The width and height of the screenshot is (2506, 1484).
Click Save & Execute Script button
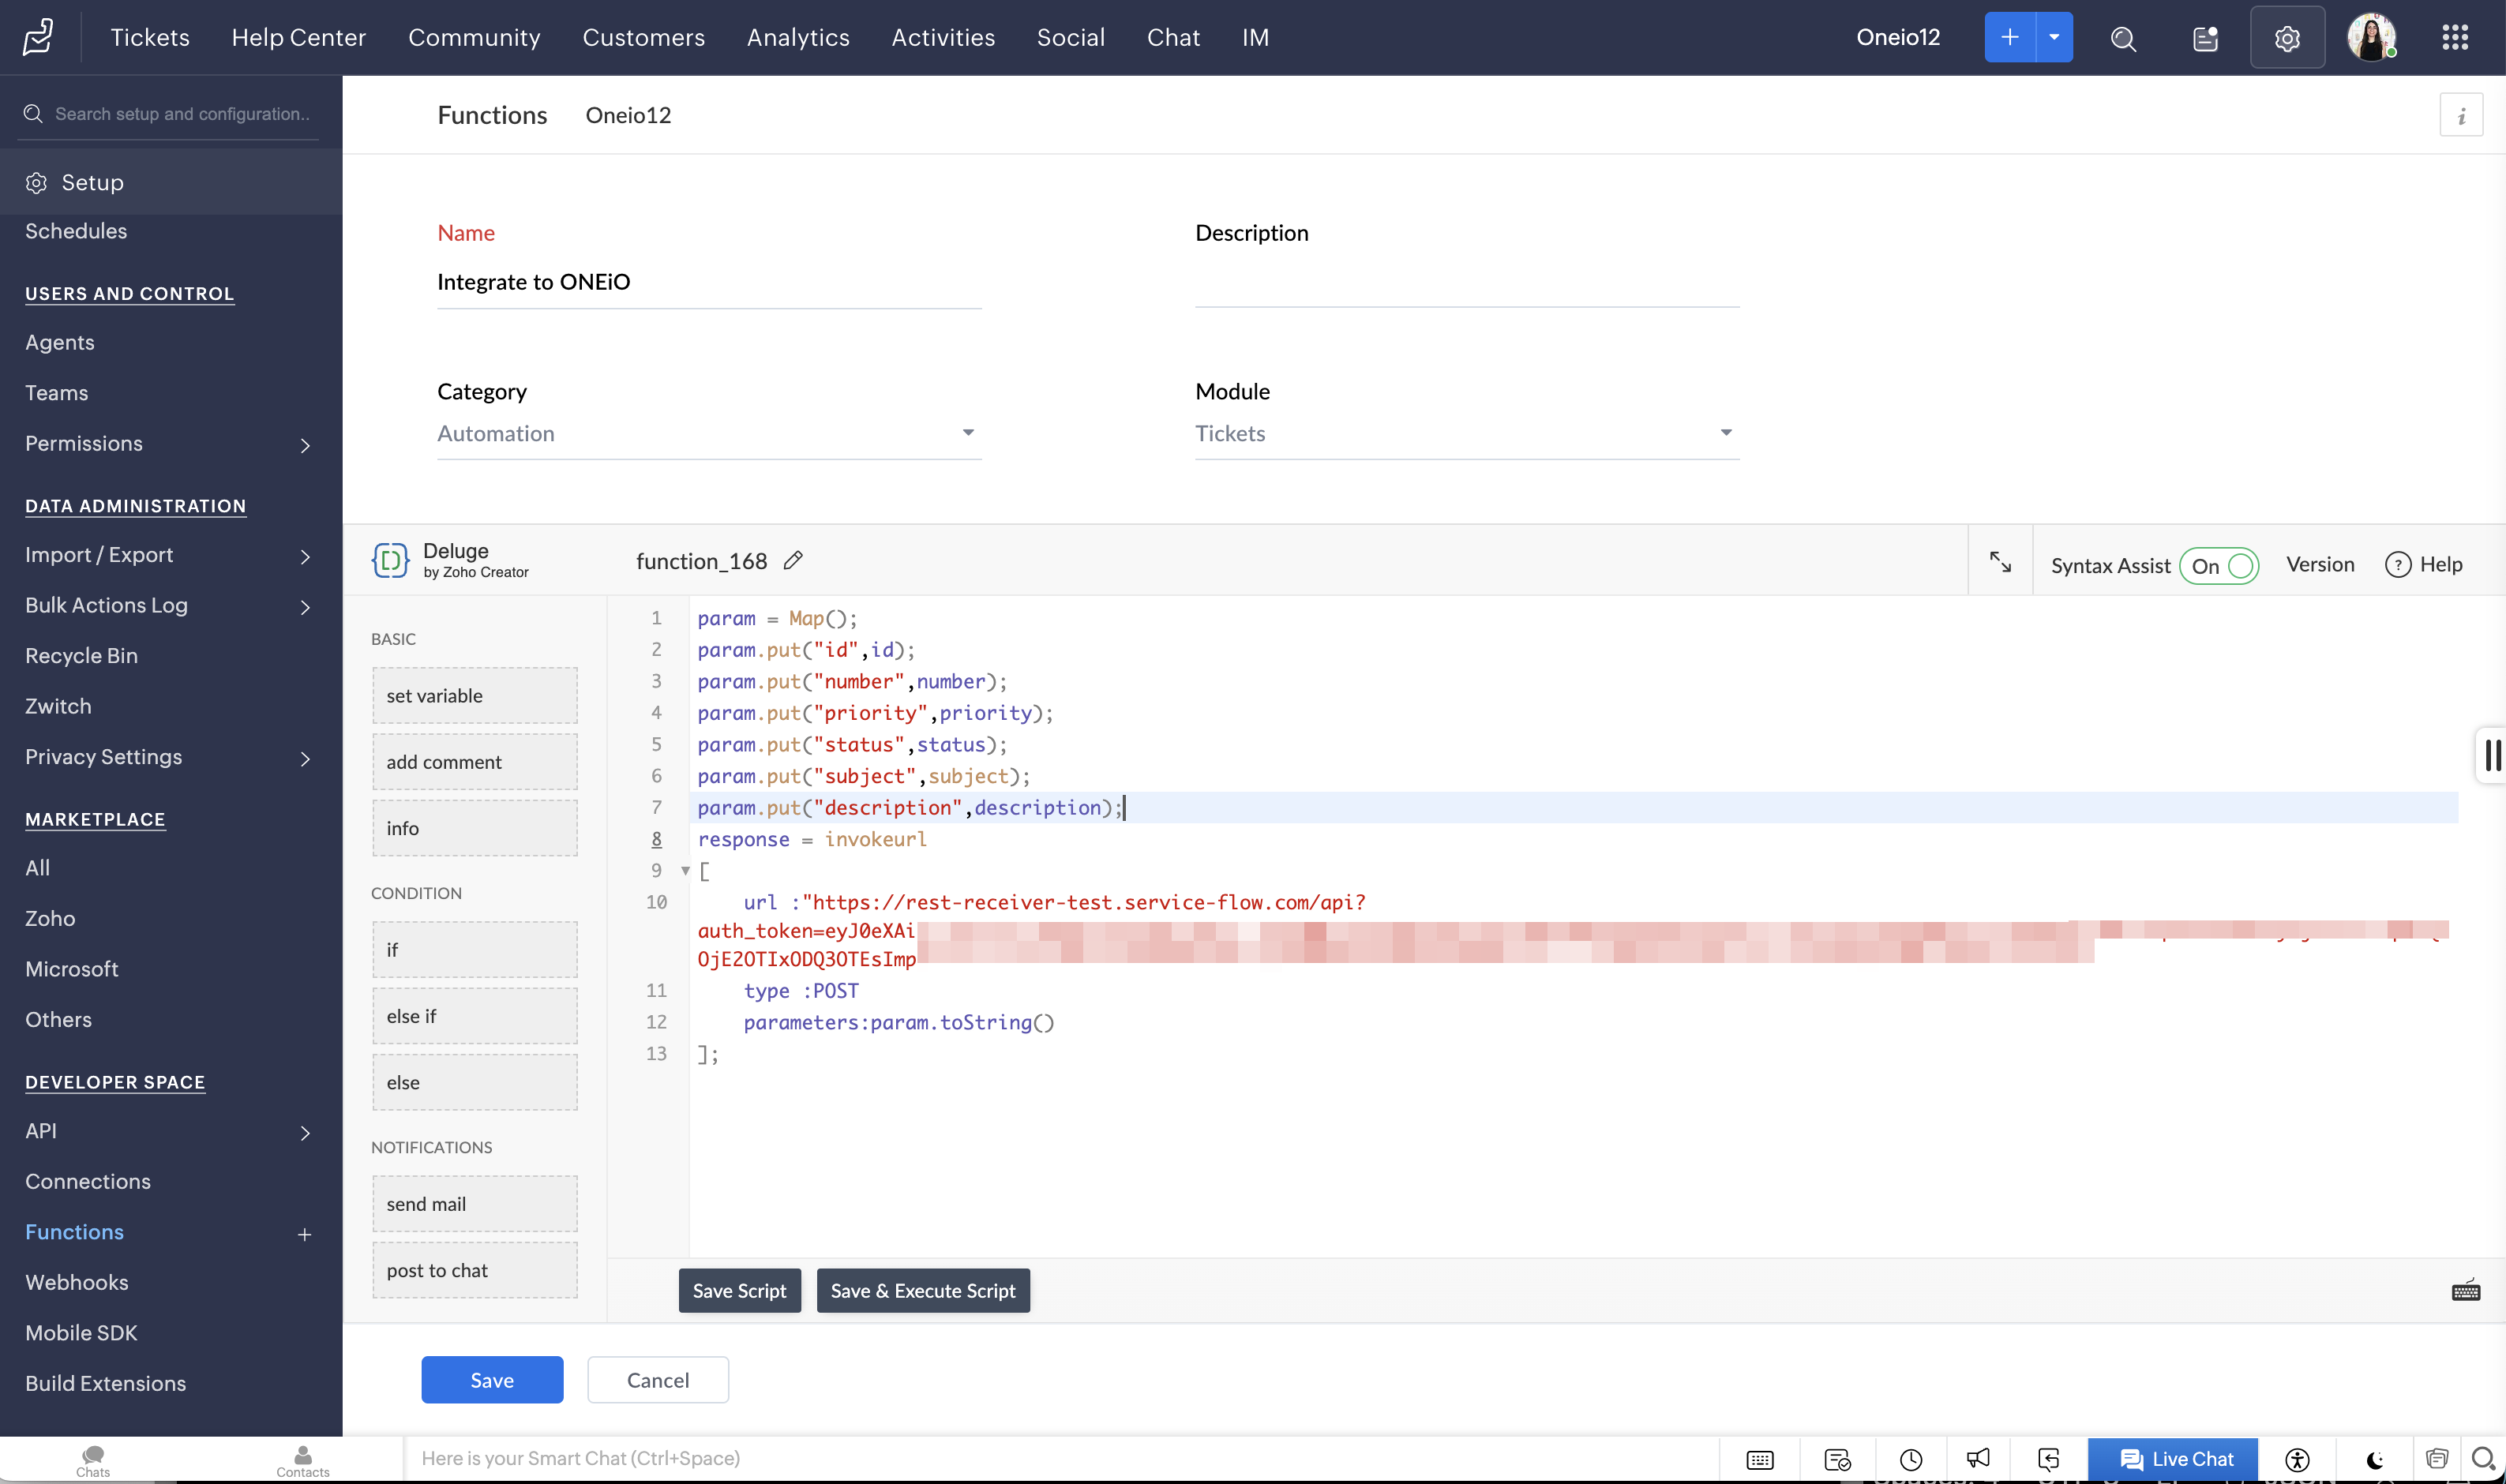pos(923,1291)
